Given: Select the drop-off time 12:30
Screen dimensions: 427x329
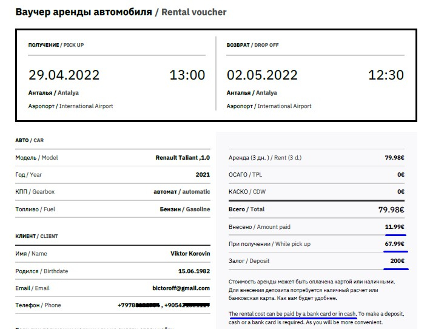Looking at the screenshot, I should (x=386, y=75).
